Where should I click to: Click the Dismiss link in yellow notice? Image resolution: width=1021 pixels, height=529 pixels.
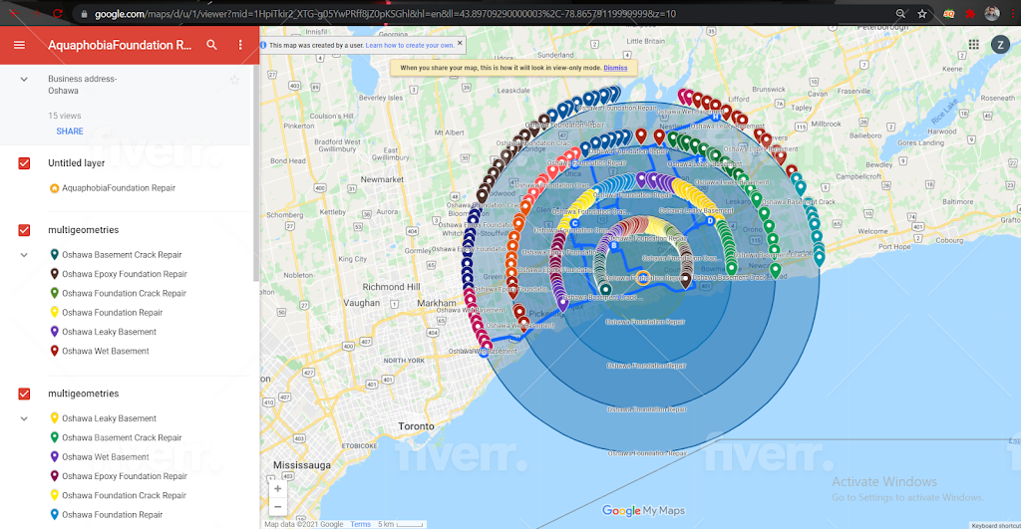615,68
